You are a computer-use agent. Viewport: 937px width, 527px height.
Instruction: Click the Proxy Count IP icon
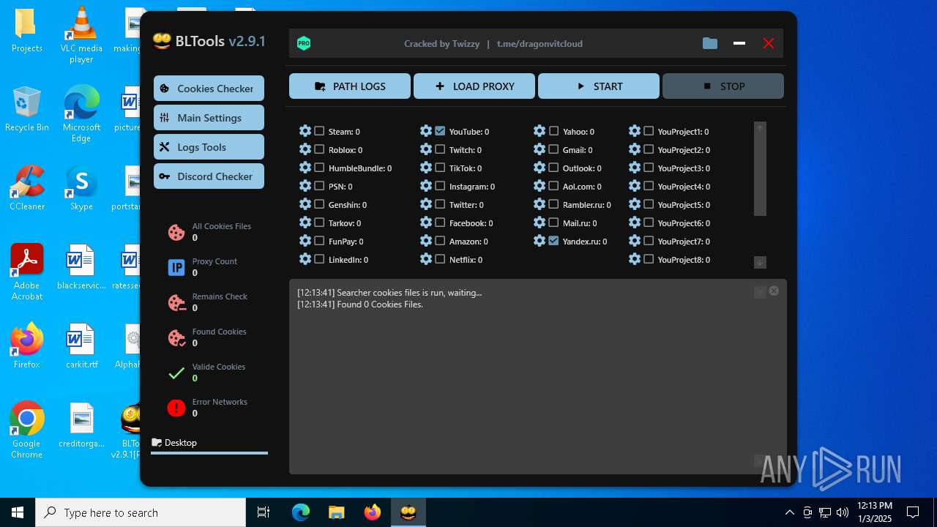[176, 267]
